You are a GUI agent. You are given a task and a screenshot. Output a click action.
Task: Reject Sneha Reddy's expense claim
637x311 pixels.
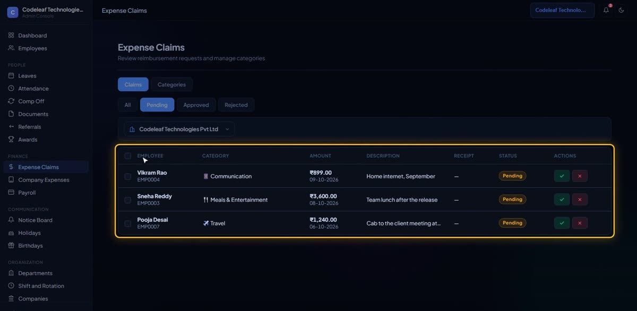pos(580,200)
